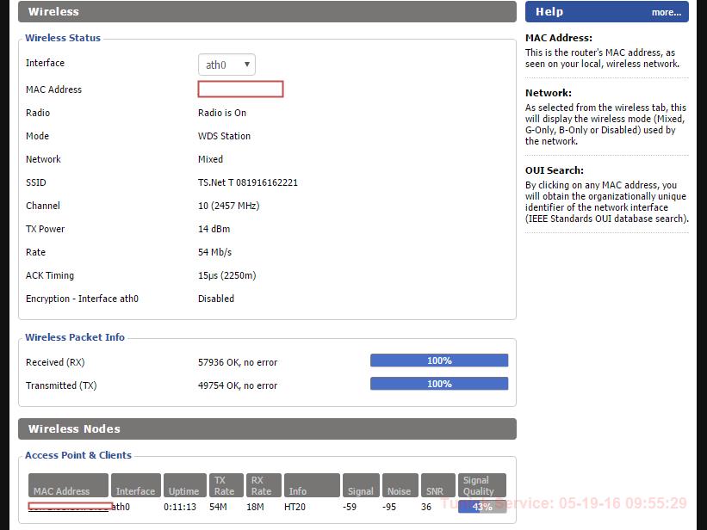Open the Interface ath0 dropdown
The width and height of the screenshot is (707, 530).
tap(226, 65)
